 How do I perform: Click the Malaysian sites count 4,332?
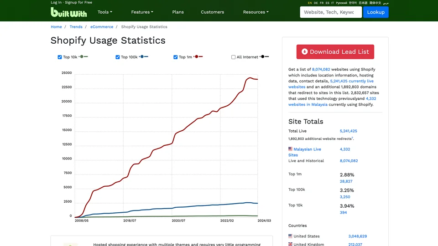[345, 149]
